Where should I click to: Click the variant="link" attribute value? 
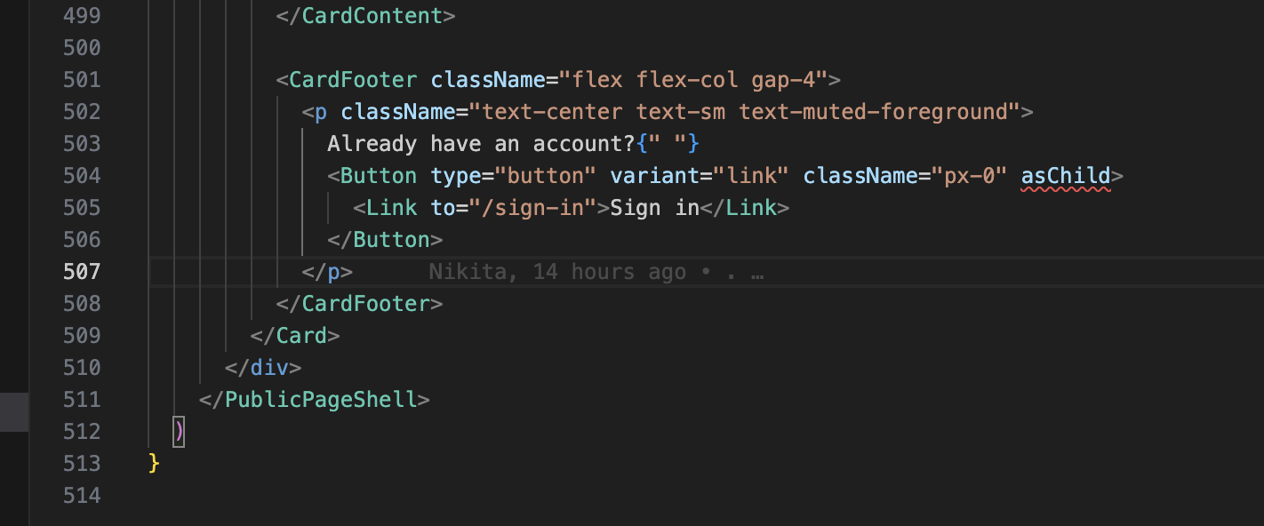(x=751, y=176)
